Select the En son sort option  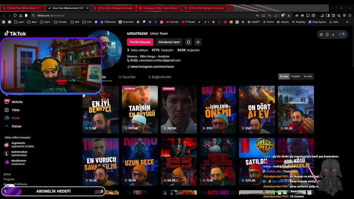click(284, 76)
